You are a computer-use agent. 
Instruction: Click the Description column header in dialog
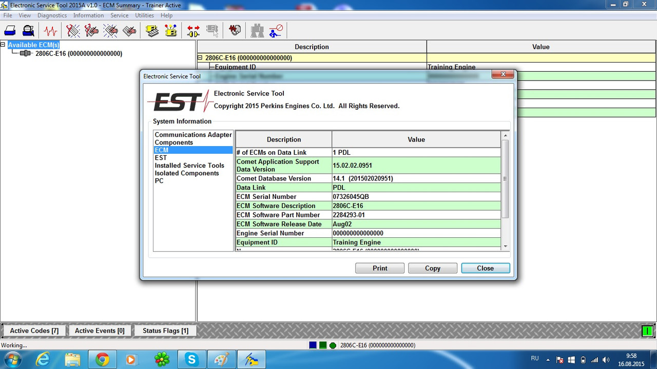(284, 139)
